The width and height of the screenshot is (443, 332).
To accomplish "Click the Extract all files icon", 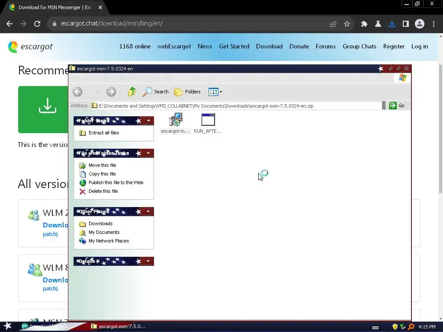I will pyautogui.click(x=83, y=133).
